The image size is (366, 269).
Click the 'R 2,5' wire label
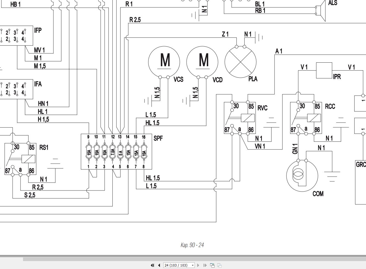(38, 187)
